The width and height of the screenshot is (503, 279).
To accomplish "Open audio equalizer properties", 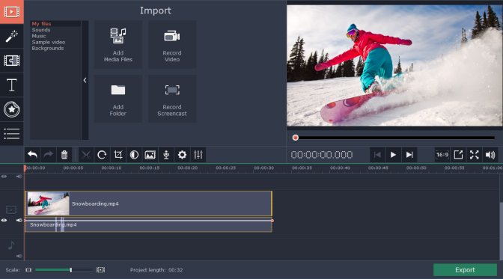I will point(198,155).
